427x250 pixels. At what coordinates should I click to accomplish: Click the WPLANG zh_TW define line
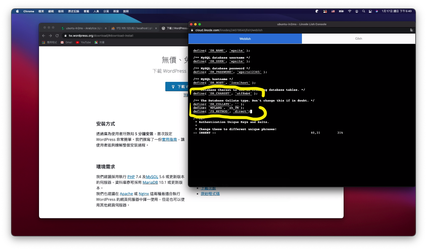[x=219, y=108]
